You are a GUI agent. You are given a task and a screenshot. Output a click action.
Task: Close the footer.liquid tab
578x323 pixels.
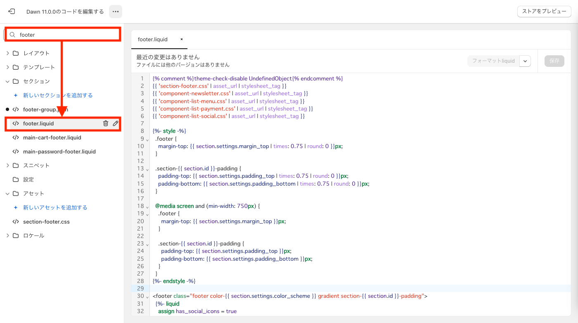pos(181,40)
